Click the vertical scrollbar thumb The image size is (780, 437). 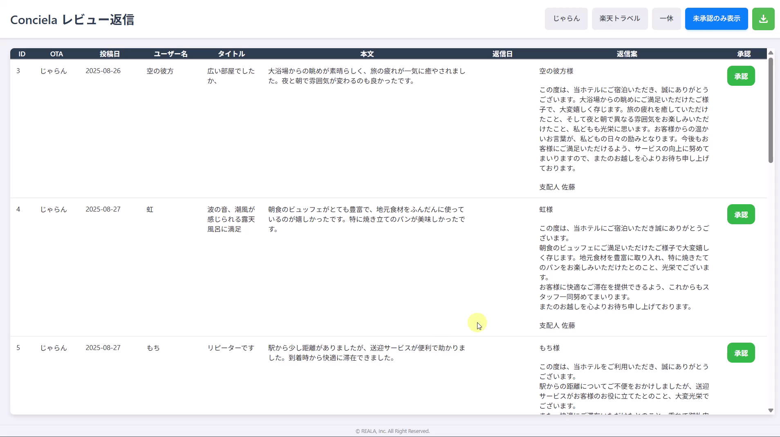click(x=770, y=110)
